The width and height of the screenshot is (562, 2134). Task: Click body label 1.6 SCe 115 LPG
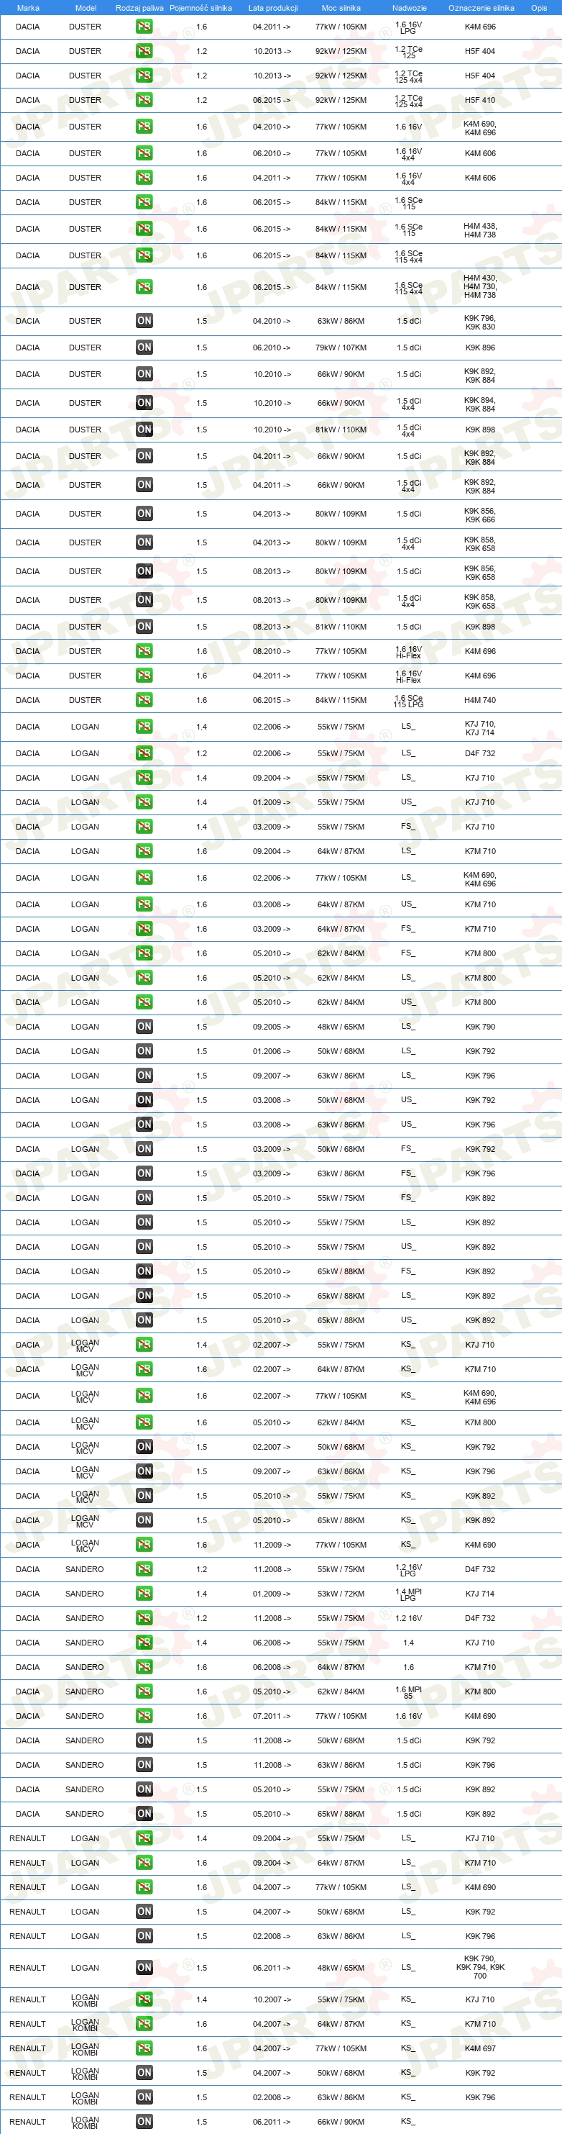[408, 701]
